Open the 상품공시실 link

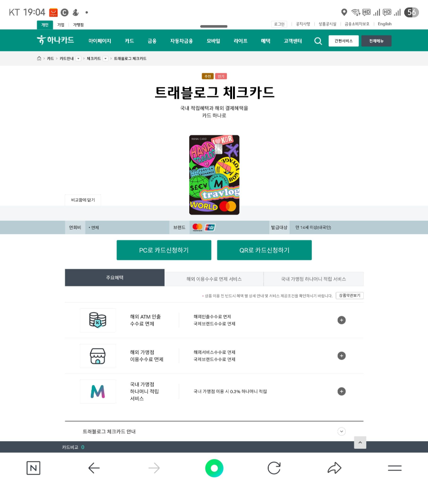click(328, 24)
